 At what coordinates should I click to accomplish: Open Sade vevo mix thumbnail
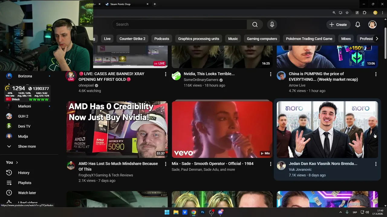click(222, 130)
